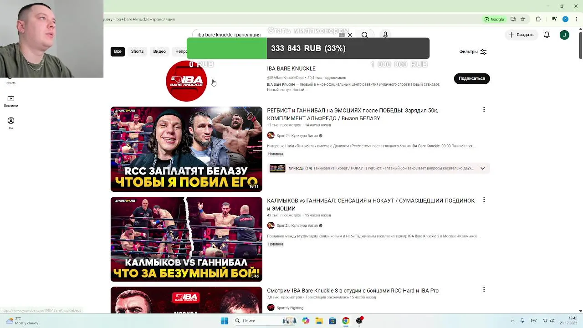Click the text 50,4 тыс. подписчиков
Viewport: 583px width, 328px height.
327,78
